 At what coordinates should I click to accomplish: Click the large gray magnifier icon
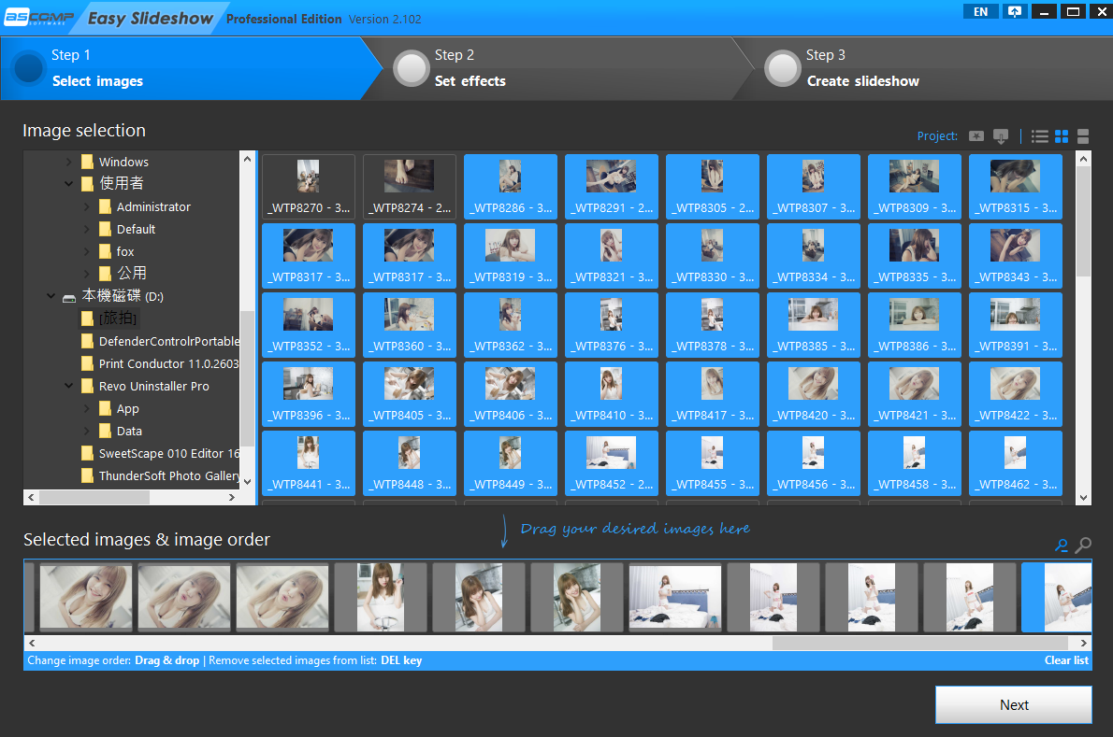pos(1083,546)
